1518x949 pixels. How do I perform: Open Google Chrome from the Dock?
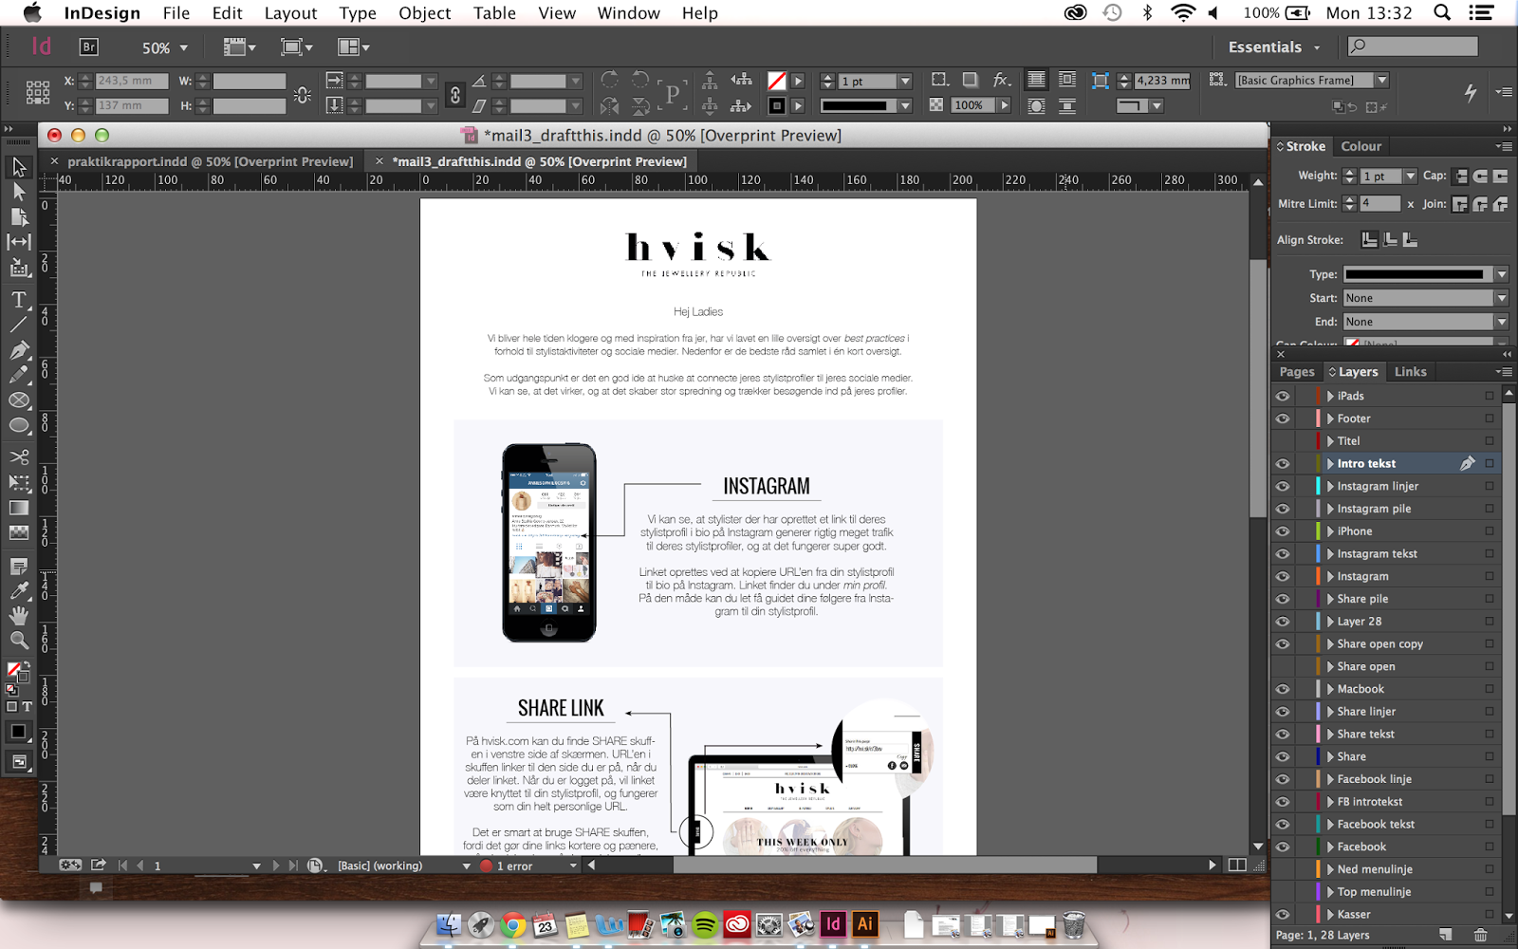coord(513,924)
